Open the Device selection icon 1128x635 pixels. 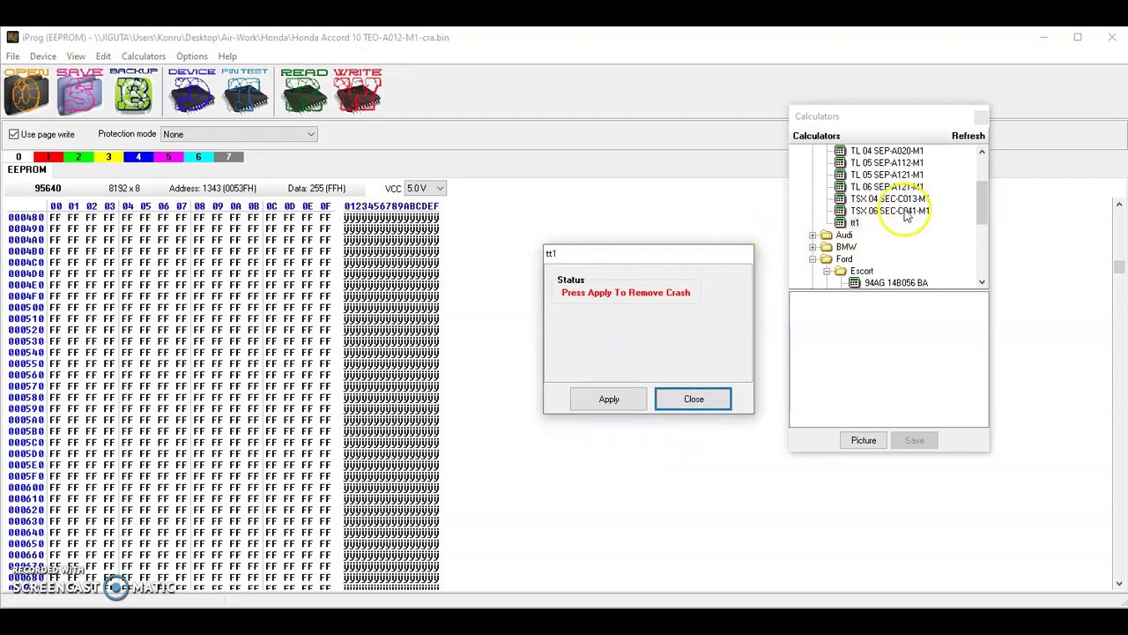point(191,92)
